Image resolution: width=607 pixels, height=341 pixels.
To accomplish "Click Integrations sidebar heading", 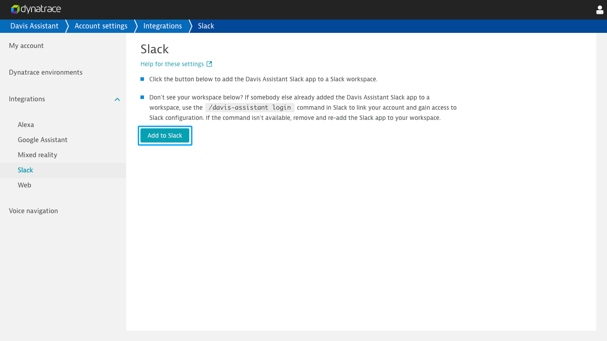I will [x=27, y=99].
